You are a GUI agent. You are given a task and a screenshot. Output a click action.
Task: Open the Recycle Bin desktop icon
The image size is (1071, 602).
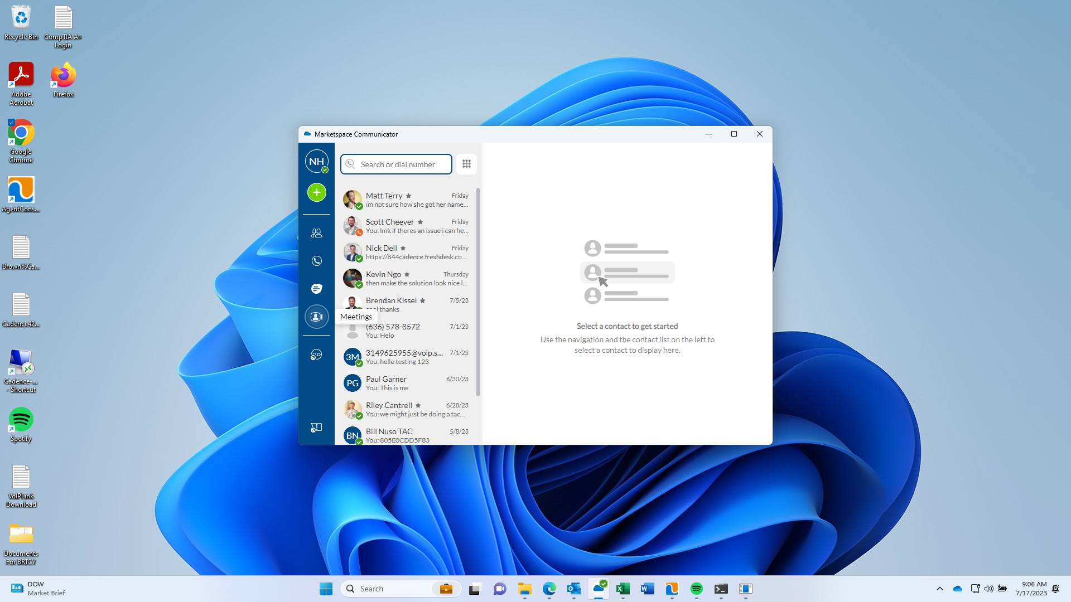[21, 23]
